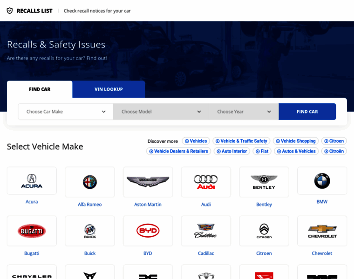354x279 pixels.
Task: Open the BYD logo tile
Action: (x=148, y=231)
